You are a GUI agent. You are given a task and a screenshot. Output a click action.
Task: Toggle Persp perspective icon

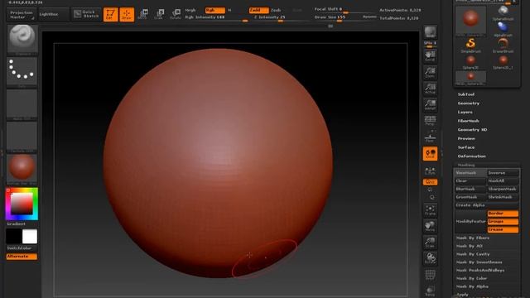(x=431, y=121)
